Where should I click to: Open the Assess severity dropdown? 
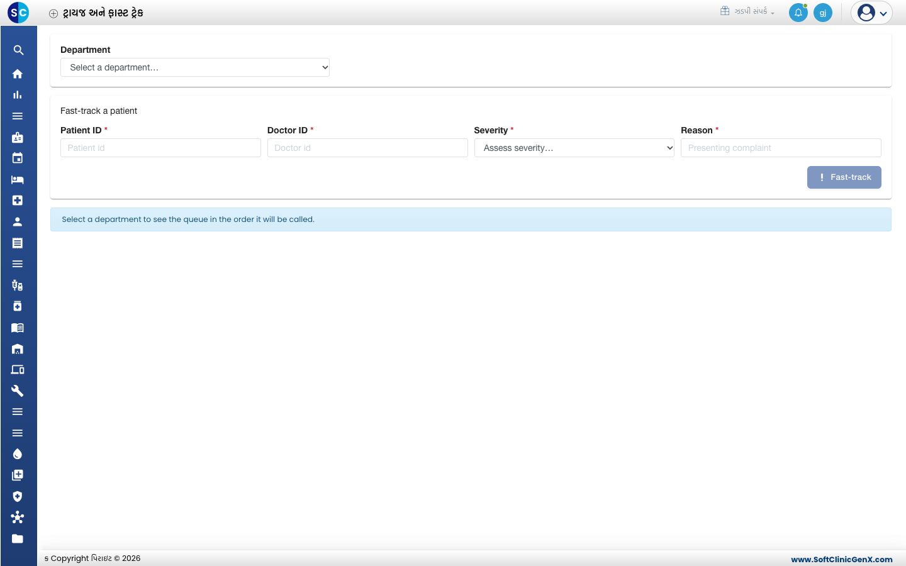click(574, 148)
